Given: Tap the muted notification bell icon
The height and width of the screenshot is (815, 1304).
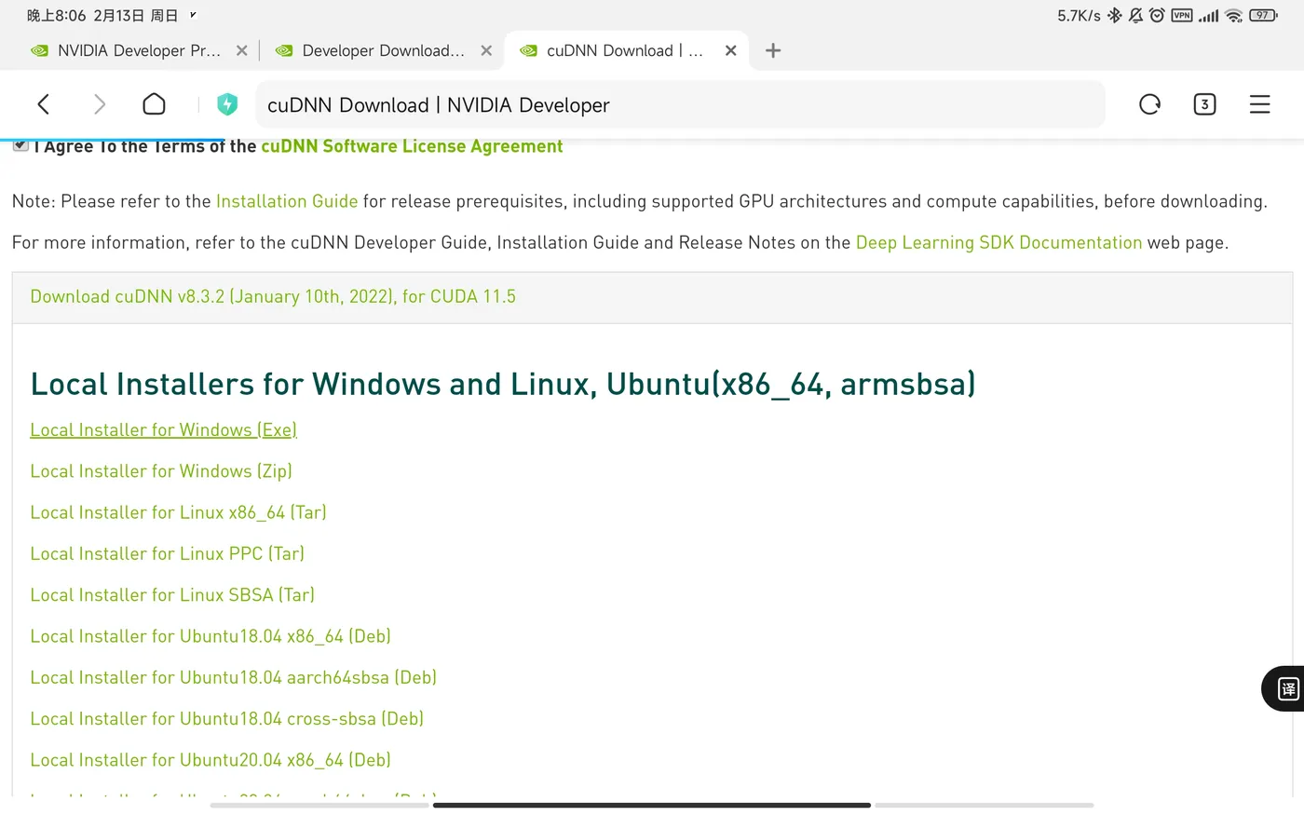Looking at the screenshot, I should click(1135, 15).
